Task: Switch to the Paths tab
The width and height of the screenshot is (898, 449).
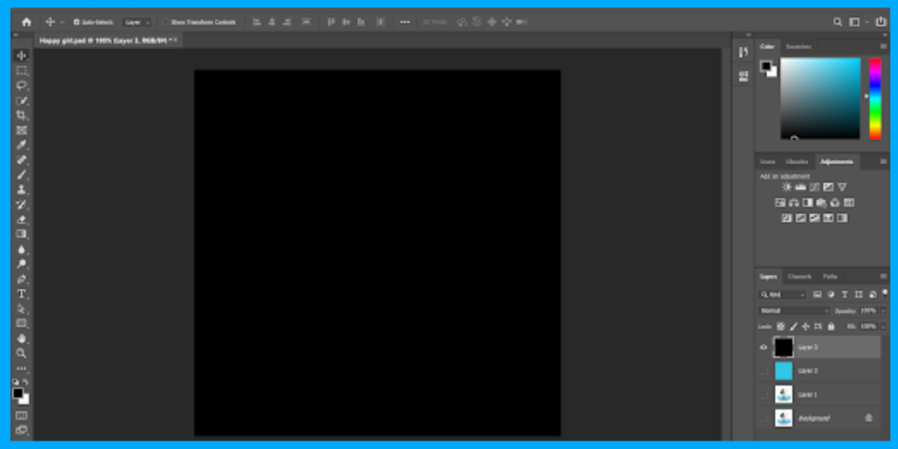Action: (x=830, y=276)
